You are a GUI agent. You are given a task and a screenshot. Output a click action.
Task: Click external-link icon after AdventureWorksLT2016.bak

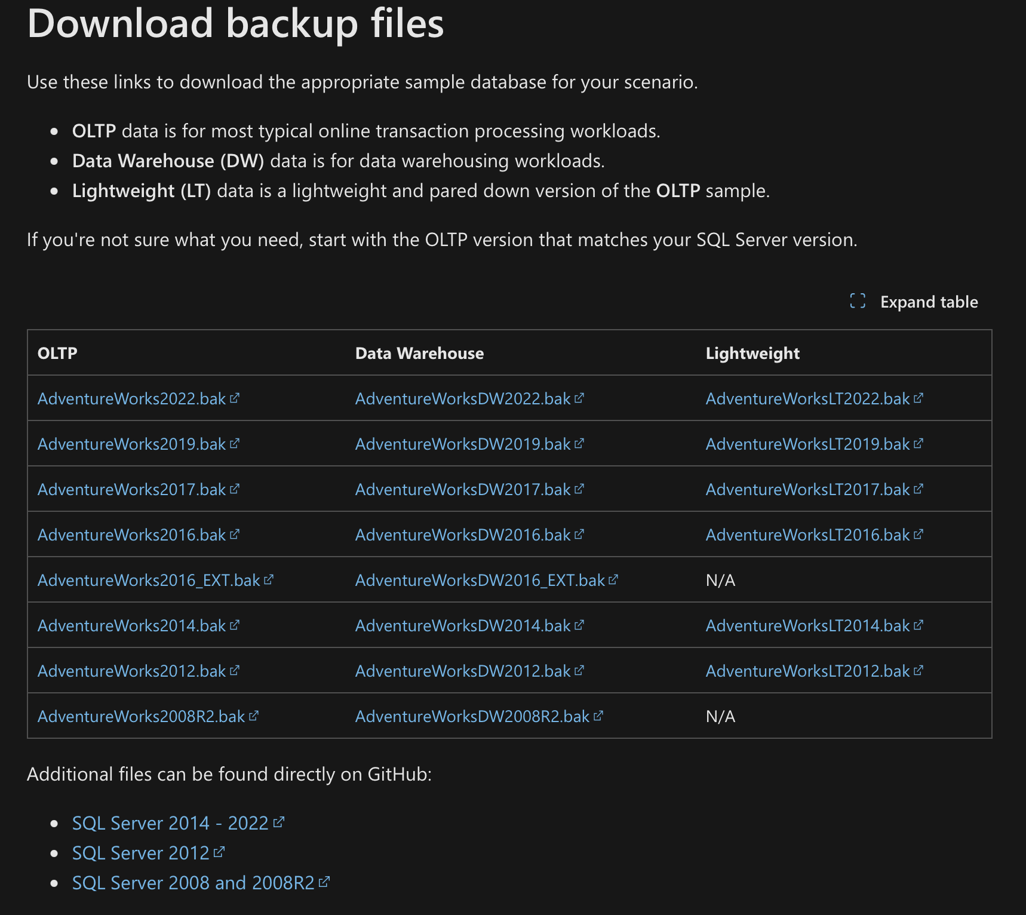[x=918, y=534]
